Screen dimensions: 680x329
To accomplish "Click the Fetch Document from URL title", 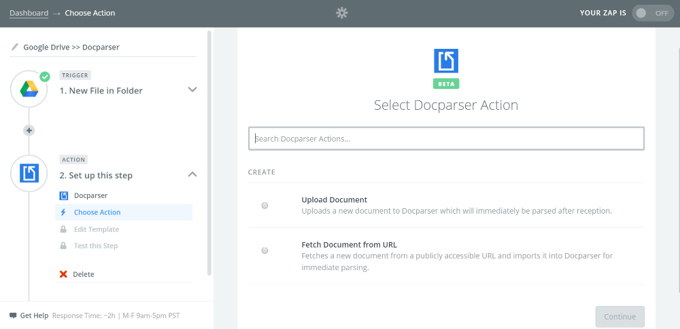I will pos(349,244).
